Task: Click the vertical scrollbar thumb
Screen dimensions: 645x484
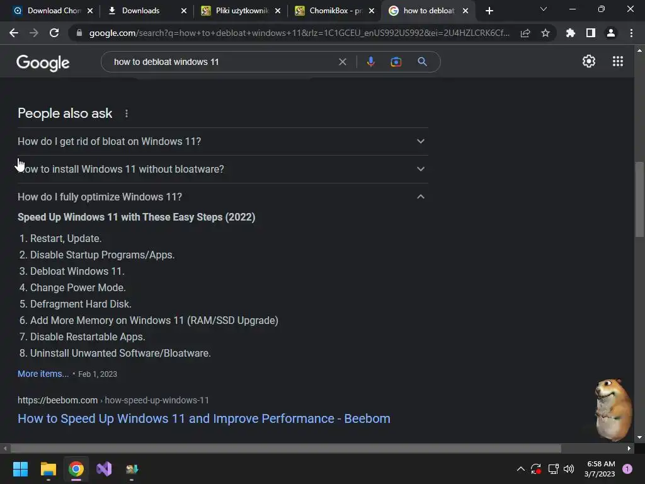Action: [639, 200]
